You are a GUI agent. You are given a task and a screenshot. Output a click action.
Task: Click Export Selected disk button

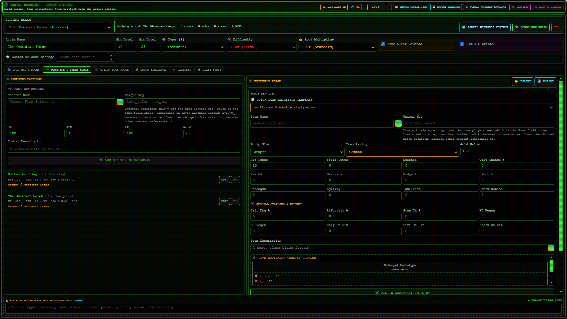pos(446,7)
